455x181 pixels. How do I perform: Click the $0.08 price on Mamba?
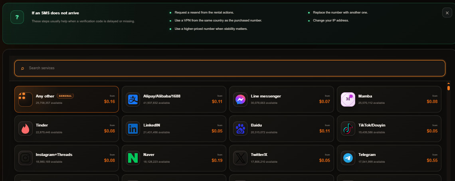[x=432, y=101]
